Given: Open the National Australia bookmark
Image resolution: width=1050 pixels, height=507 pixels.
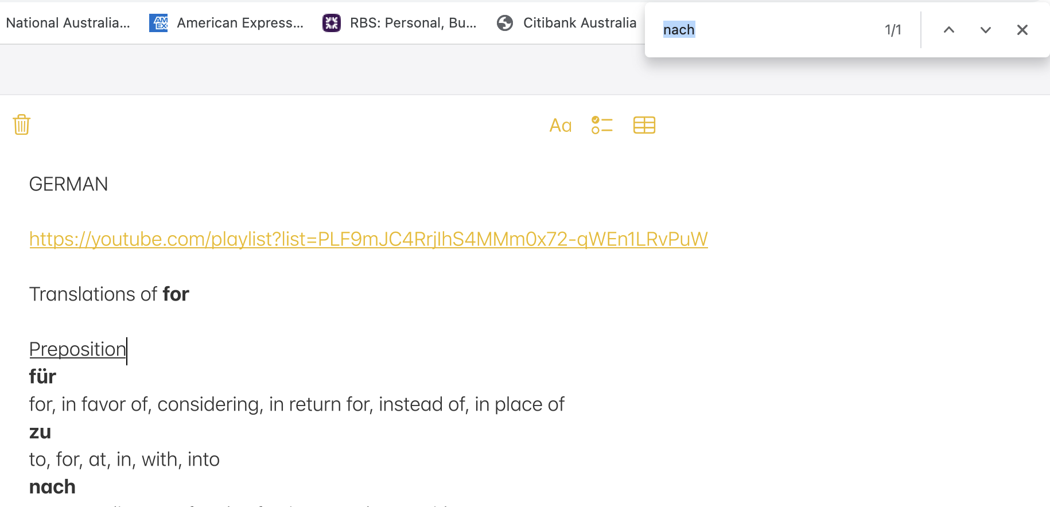Looking at the screenshot, I should point(68,23).
